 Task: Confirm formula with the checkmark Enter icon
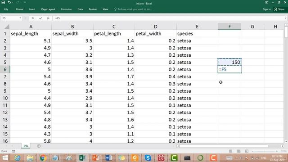click(x=40, y=18)
